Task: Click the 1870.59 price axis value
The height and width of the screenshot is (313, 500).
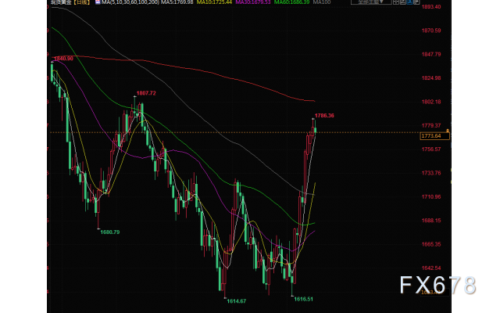Action: tap(431, 31)
